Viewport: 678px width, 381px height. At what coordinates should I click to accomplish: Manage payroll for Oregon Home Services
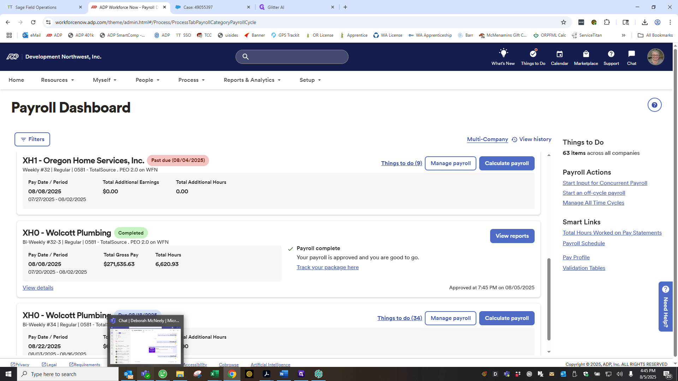451,163
